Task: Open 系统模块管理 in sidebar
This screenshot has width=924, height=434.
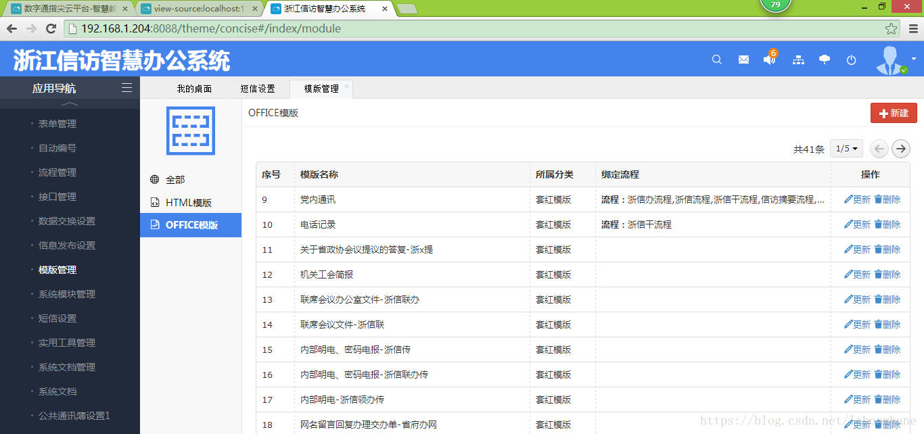Action: coord(67,294)
